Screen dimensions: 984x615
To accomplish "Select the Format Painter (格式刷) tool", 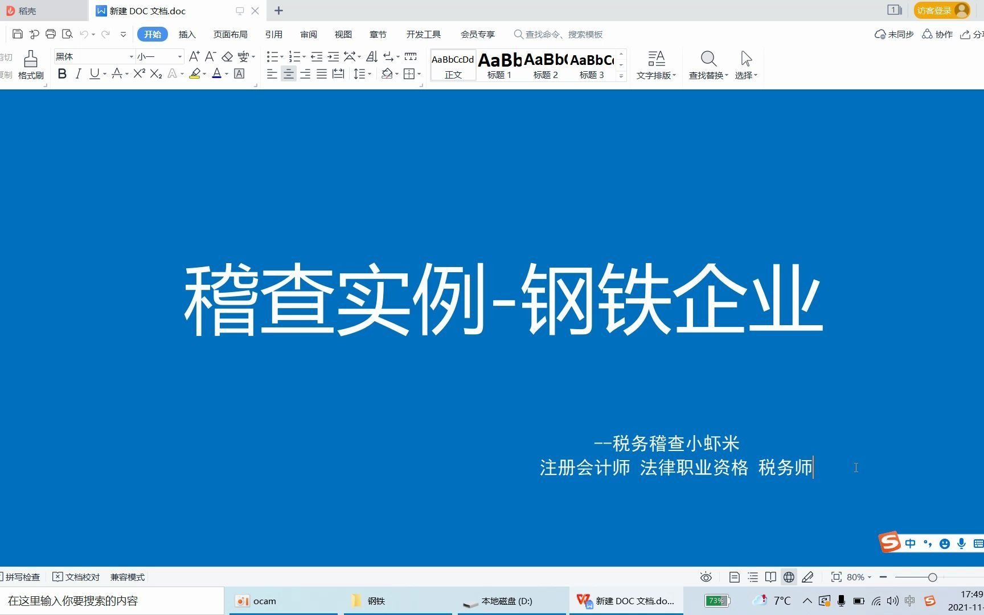I will pos(31,65).
